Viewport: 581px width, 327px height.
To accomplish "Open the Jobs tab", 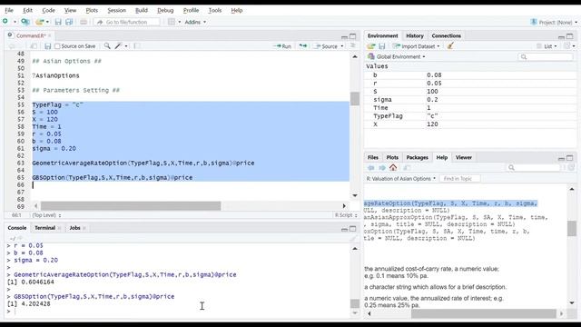I will pyautogui.click(x=74, y=228).
